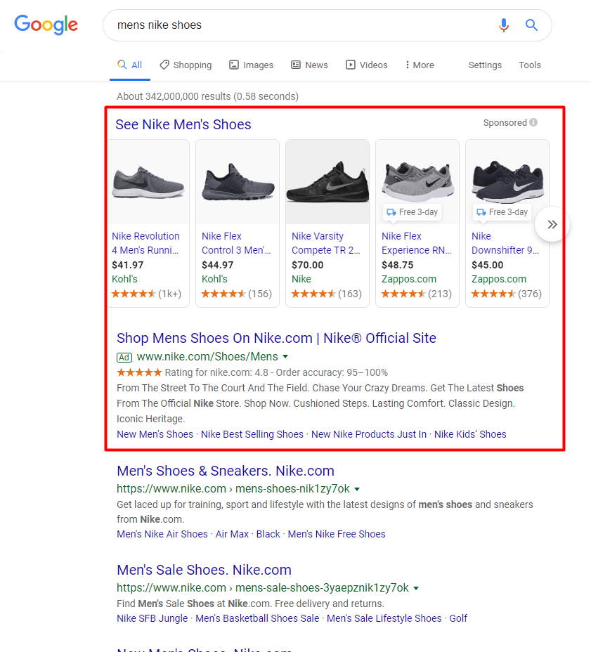
Task: Click the Nike seller under $70.00
Action: click(301, 279)
